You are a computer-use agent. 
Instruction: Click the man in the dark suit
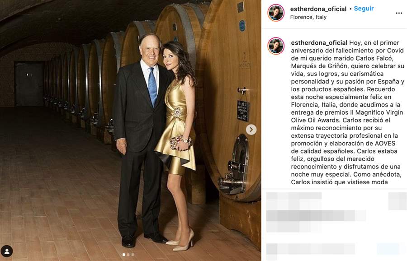click(x=141, y=140)
